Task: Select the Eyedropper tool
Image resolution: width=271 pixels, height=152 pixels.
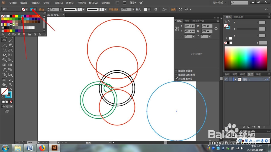Action: click(4, 70)
